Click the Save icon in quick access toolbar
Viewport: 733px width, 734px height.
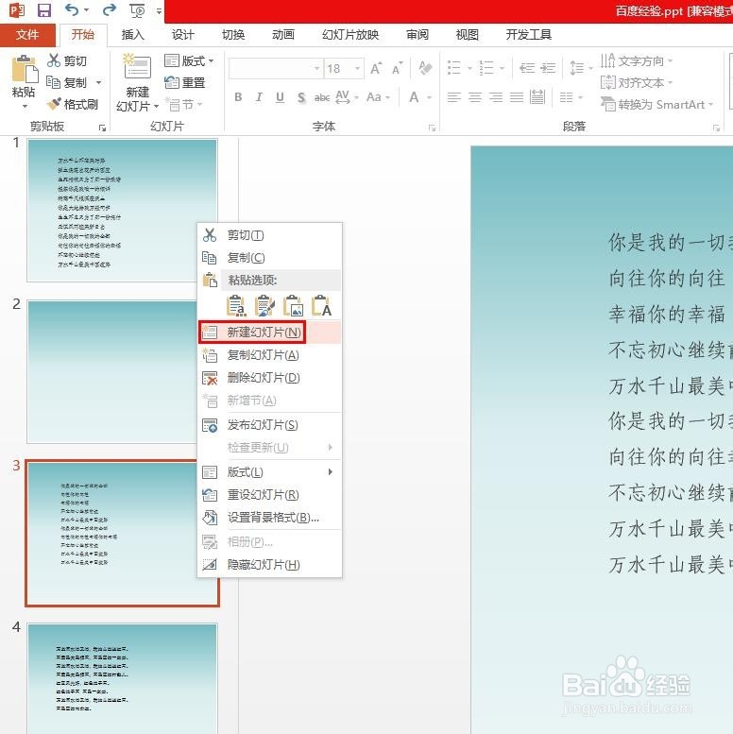tap(44, 10)
